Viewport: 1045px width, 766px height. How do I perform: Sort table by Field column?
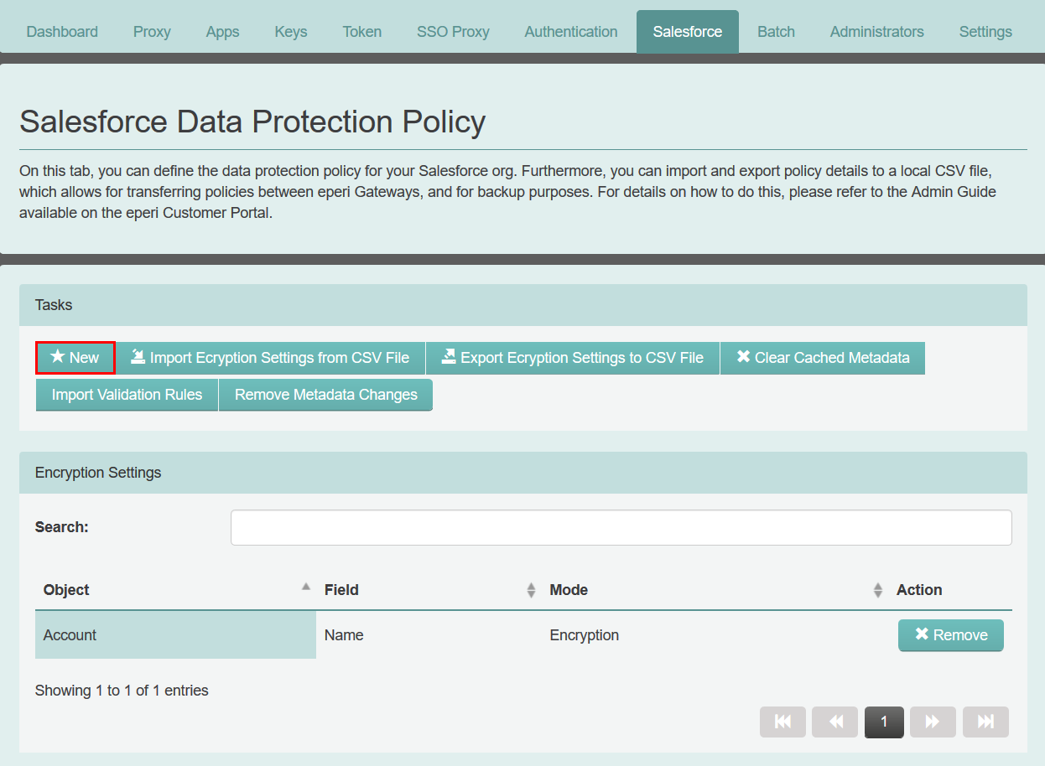tap(429, 590)
